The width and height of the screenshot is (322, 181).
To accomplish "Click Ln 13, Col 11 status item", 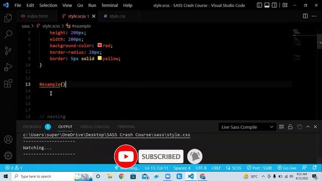I will click(x=156, y=168).
